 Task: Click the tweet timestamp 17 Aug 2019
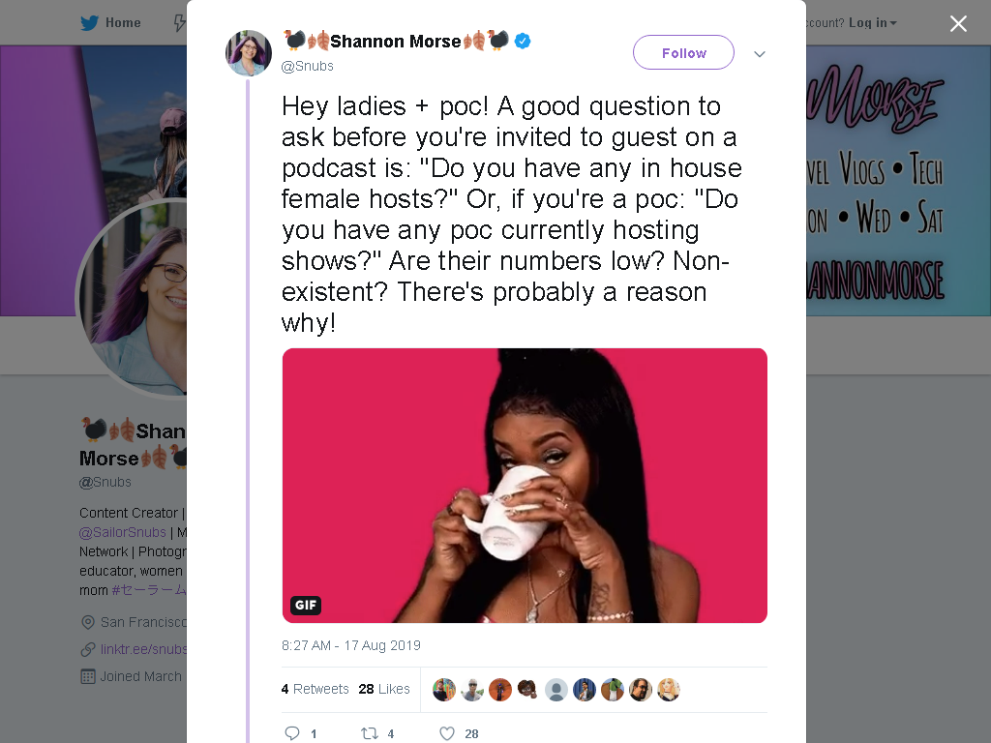pyautogui.click(x=350, y=645)
